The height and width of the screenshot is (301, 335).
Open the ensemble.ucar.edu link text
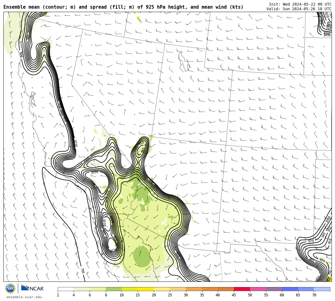(x=24, y=297)
